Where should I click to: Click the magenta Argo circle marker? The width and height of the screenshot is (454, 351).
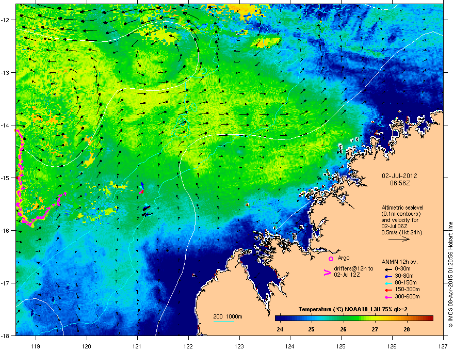pyautogui.click(x=331, y=259)
